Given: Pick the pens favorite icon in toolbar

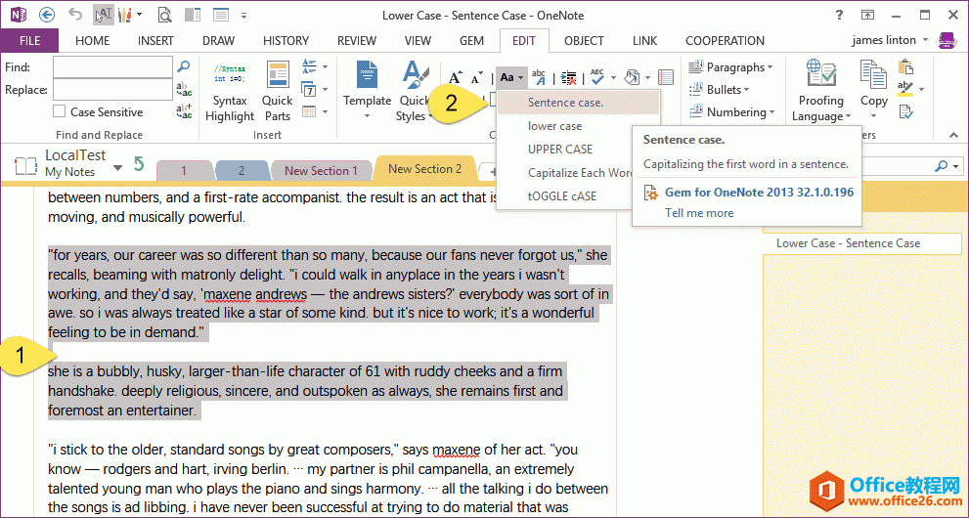Looking at the screenshot, I should (x=126, y=15).
